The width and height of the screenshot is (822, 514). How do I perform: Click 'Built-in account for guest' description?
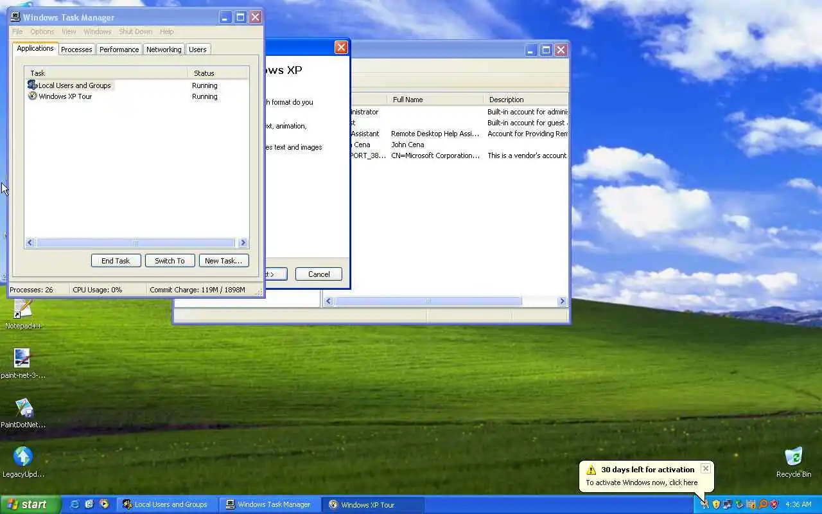[x=527, y=123]
